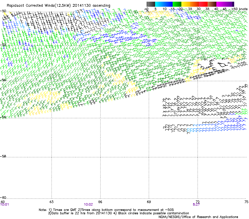The image size is (249, 219).
Task: Click the blue 10-15 knots legend swatch
Action: point(168,4)
